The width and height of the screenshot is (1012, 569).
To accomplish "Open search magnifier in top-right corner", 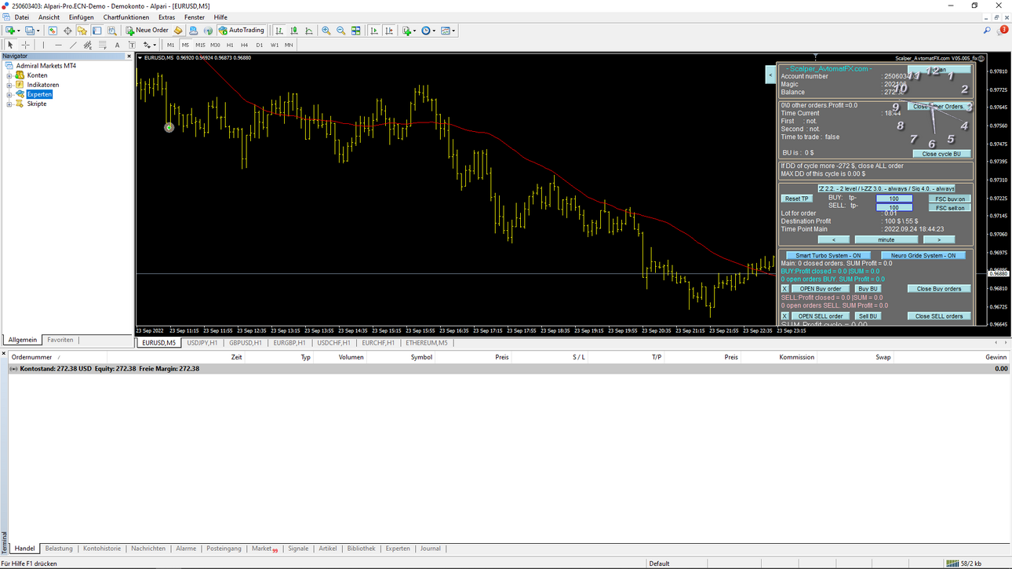I will 987,31.
